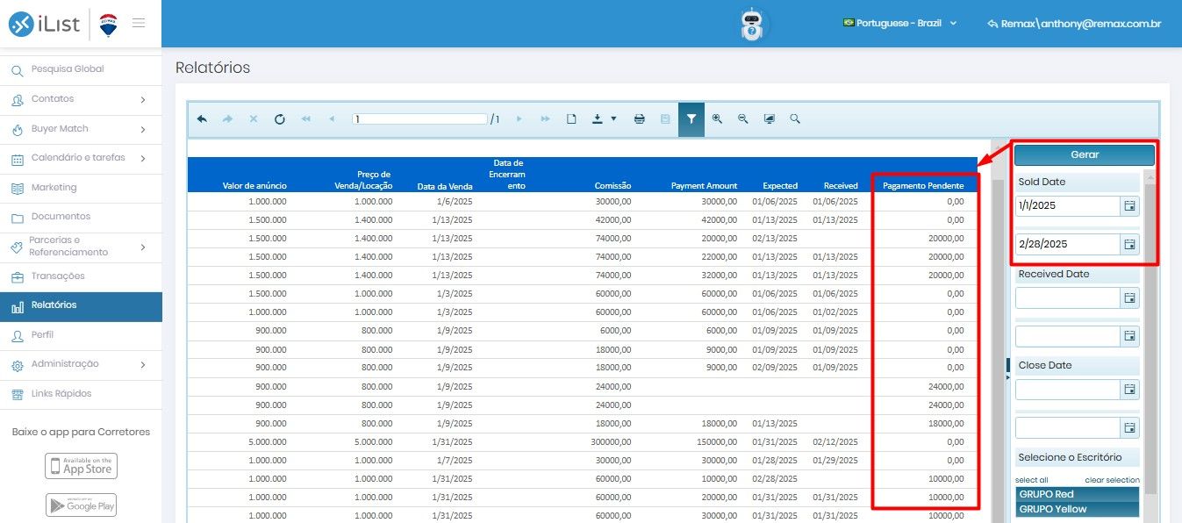Click the "Comissão" column header
Screen dimensions: 1182x523
point(612,186)
